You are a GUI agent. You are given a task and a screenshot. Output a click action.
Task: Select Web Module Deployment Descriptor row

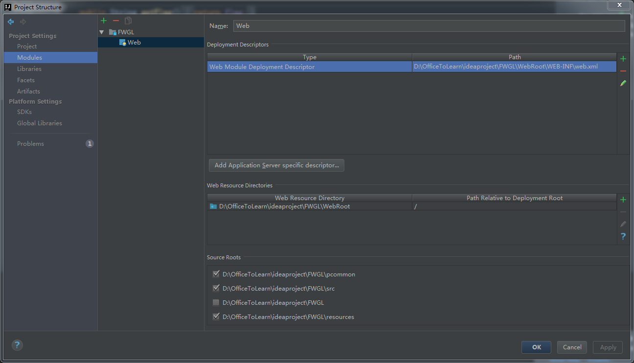pyautogui.click(x=411, y=67)
